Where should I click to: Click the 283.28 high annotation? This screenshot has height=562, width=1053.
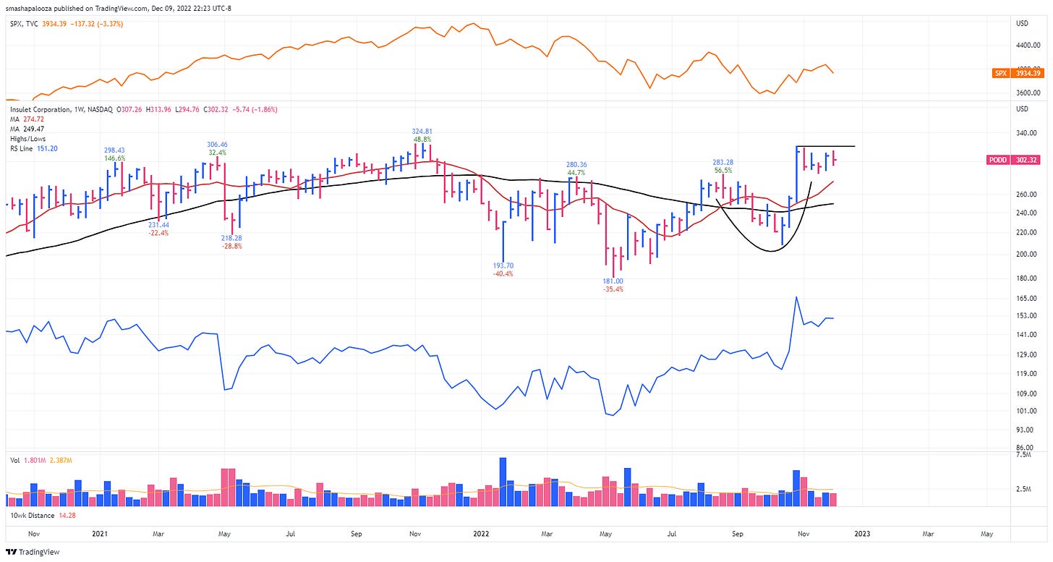[x=723, y=162]
